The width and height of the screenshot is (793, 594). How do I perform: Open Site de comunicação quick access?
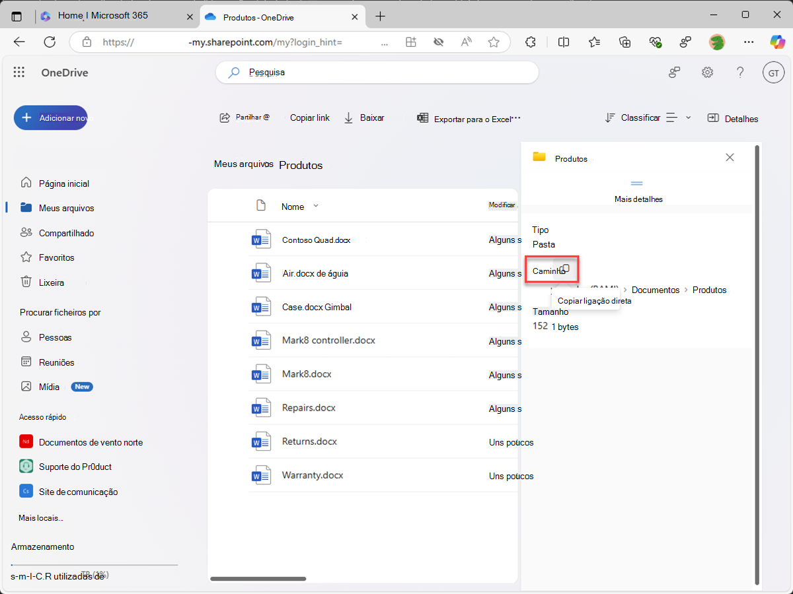tap(69, 492)
